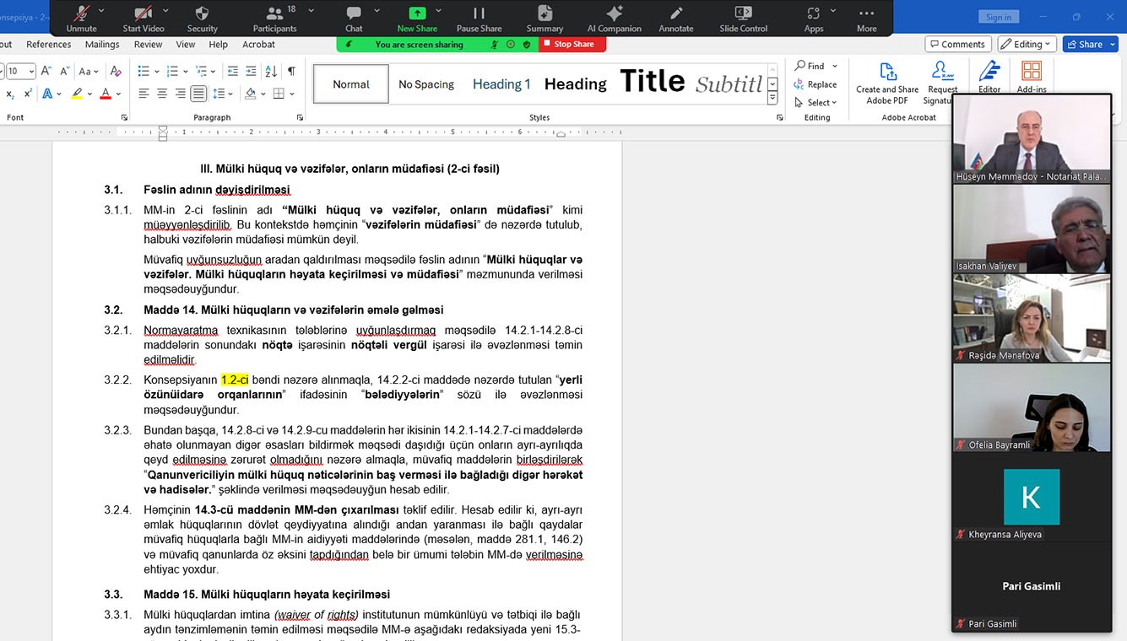Click Create and Share Adobe PDF
Screen dimensions: 1127x641
[887, 83]
